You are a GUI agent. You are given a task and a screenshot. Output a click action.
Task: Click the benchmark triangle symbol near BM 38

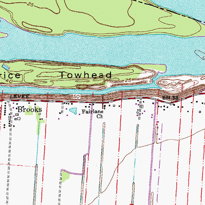tap(172, 103)
